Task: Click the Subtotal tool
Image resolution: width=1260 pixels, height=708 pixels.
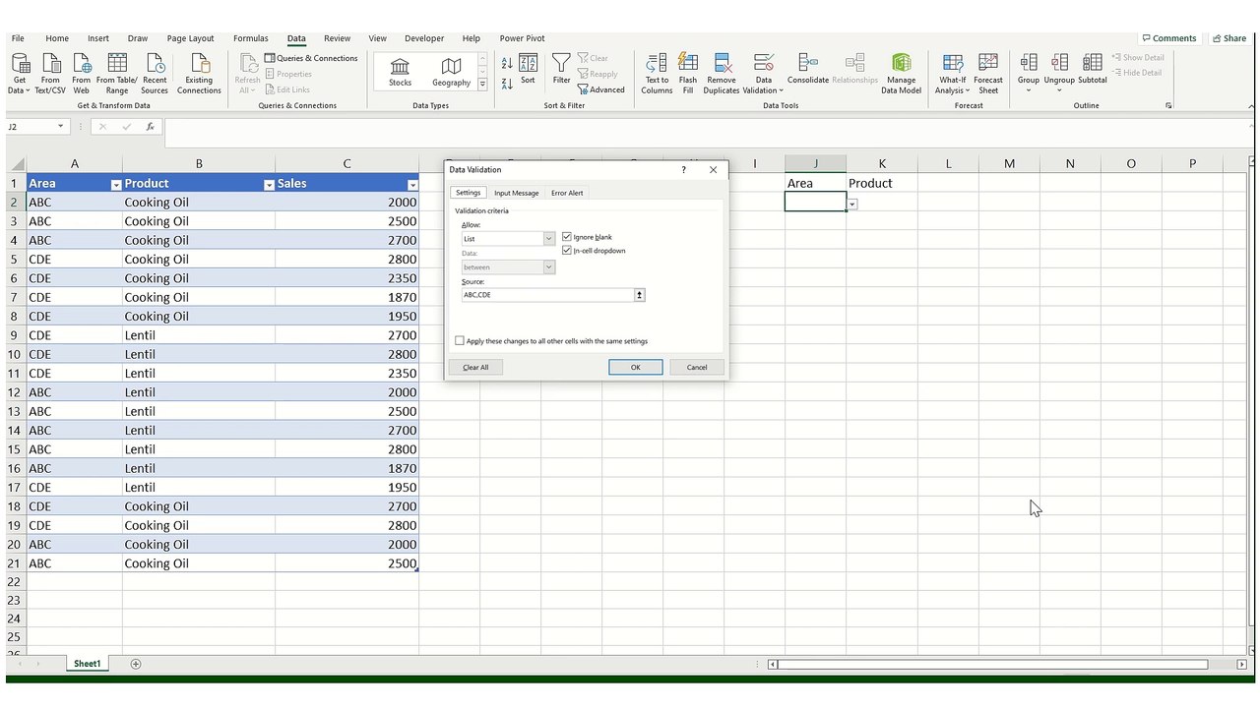Action: point(1093,69)
